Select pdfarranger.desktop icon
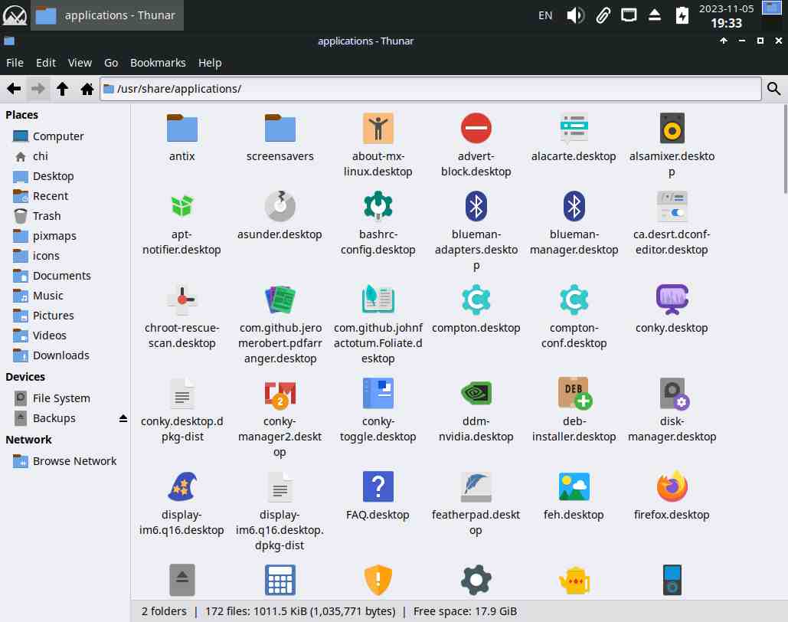 [280, 300]
